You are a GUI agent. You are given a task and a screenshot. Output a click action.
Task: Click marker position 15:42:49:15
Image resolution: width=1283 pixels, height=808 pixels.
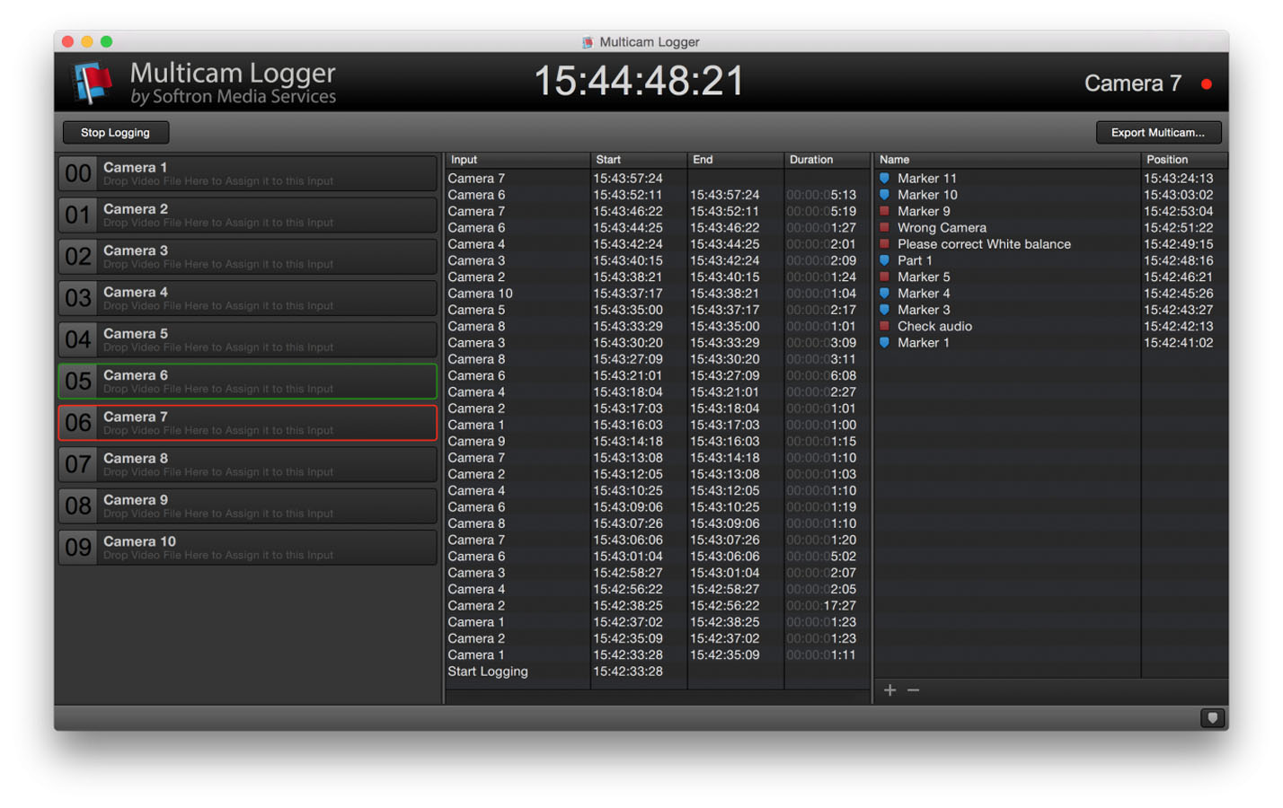click(1178, 244)
